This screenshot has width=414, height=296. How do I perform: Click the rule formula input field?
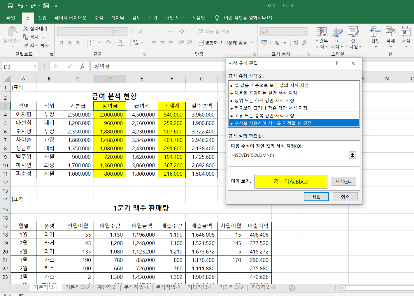(290, 155)
